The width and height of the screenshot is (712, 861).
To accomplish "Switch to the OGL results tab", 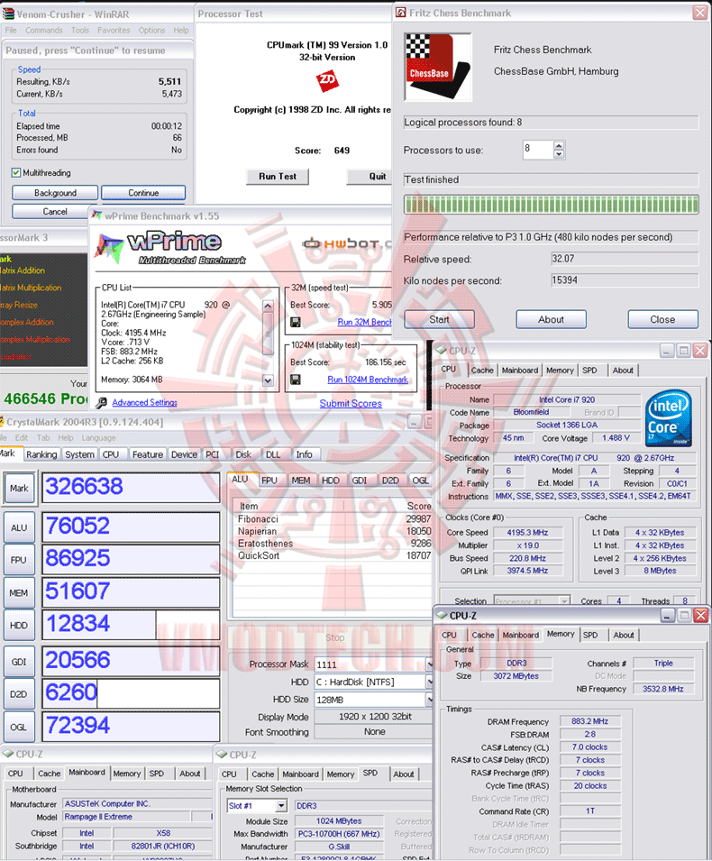I will coord(421,481).
